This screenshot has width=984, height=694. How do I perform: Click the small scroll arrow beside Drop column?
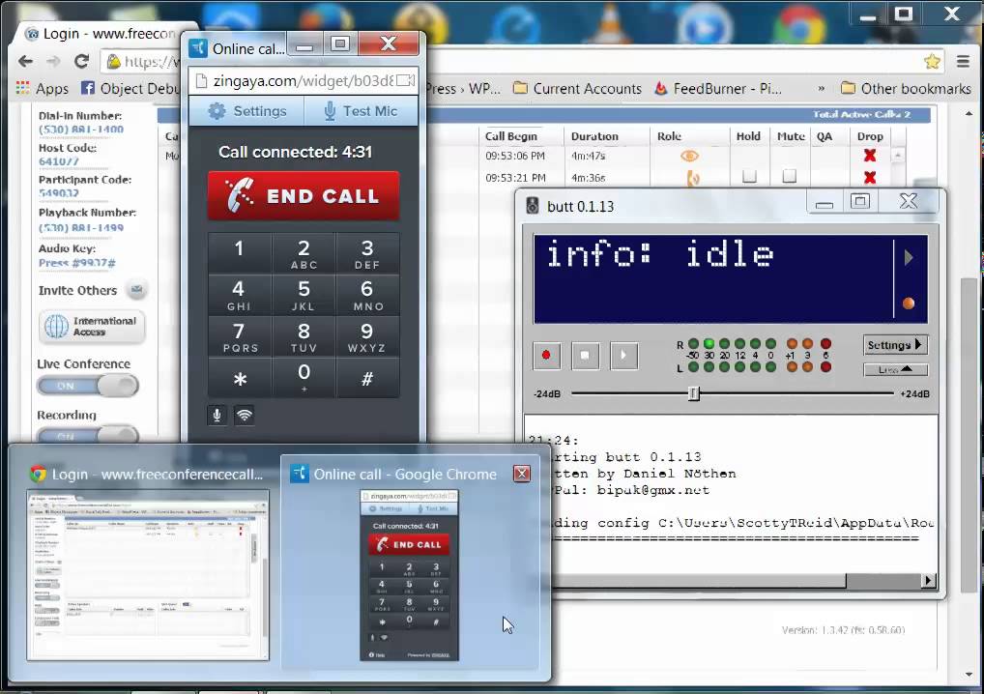point(898,155)
